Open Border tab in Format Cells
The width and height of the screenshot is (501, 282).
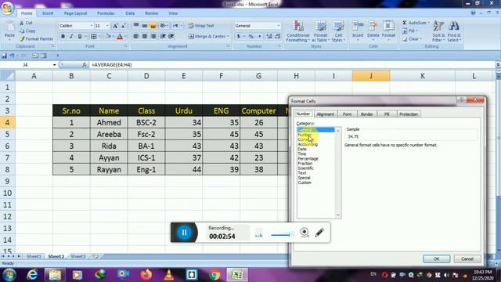click(x=367, y=114)
